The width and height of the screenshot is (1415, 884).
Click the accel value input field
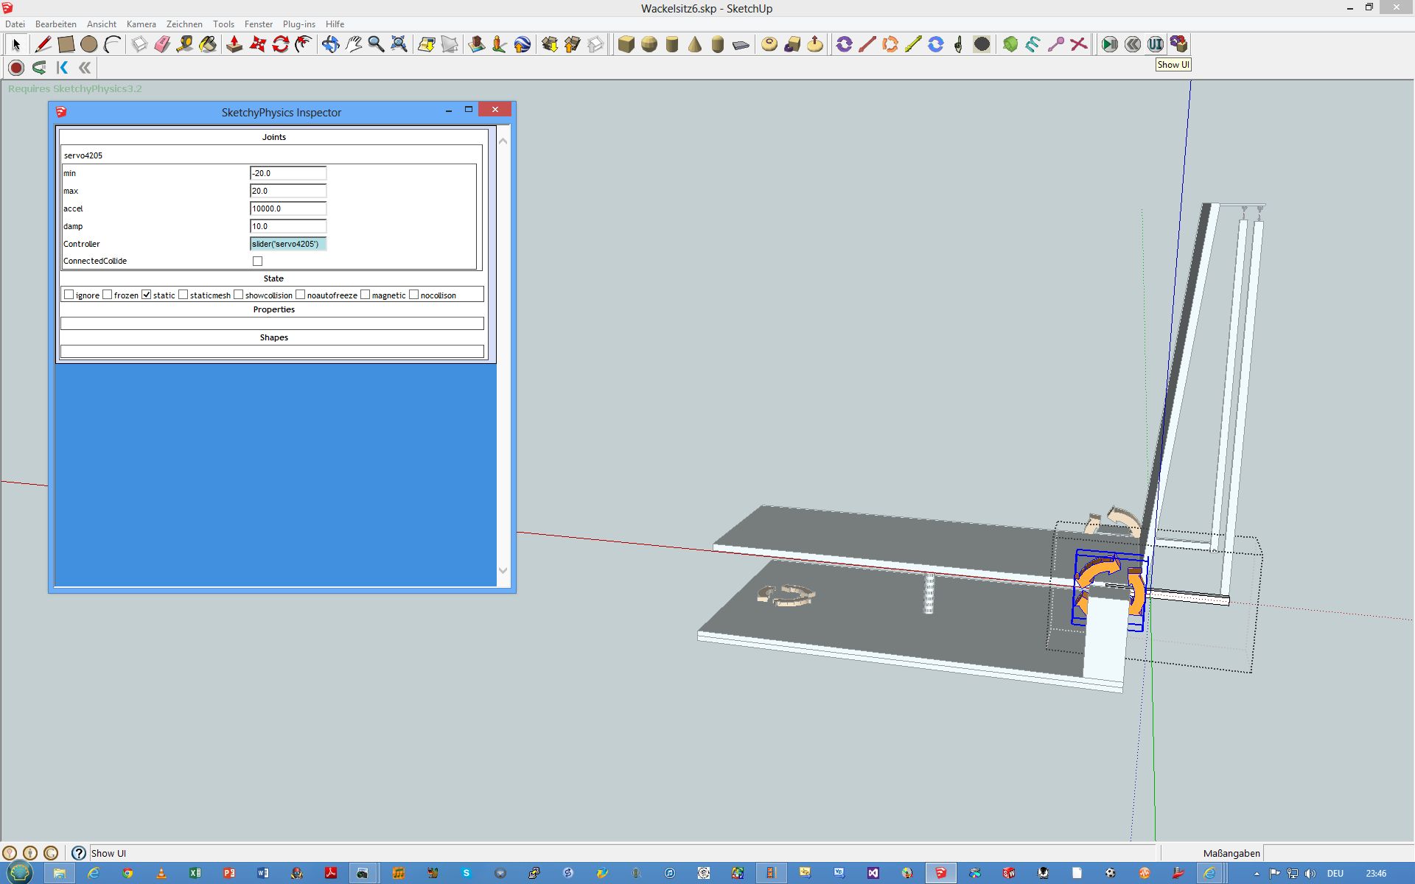287,208
